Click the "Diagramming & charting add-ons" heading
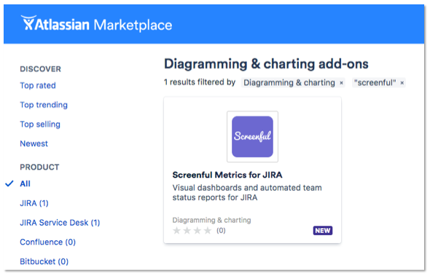The width and height of the screenshot is (430, 276). pos(266,64)
